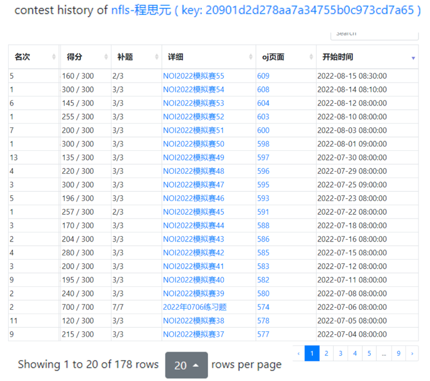
Task: Sort table by 名次 column arrows
Action: tap(54, 57)
